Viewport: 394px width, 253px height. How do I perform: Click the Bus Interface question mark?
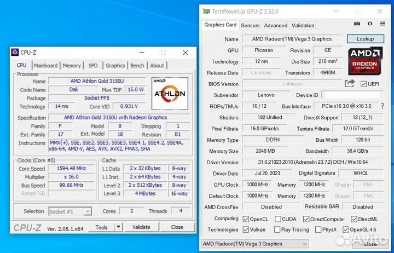[382, 106]
